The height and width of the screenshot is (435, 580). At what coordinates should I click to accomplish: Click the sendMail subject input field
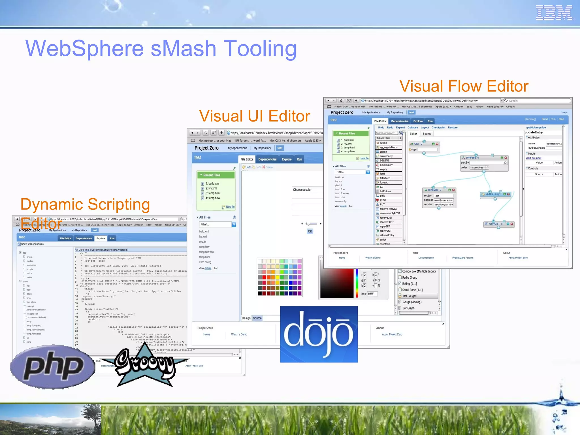(443, 196)
